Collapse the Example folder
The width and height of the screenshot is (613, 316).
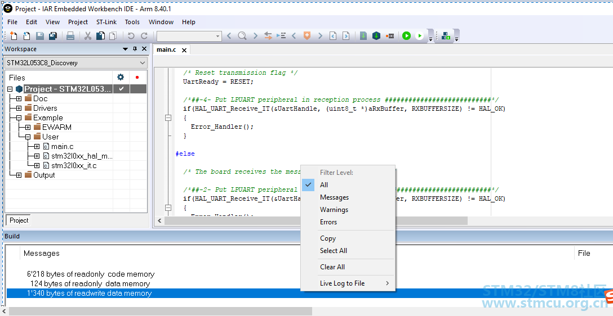click(19, 118)
